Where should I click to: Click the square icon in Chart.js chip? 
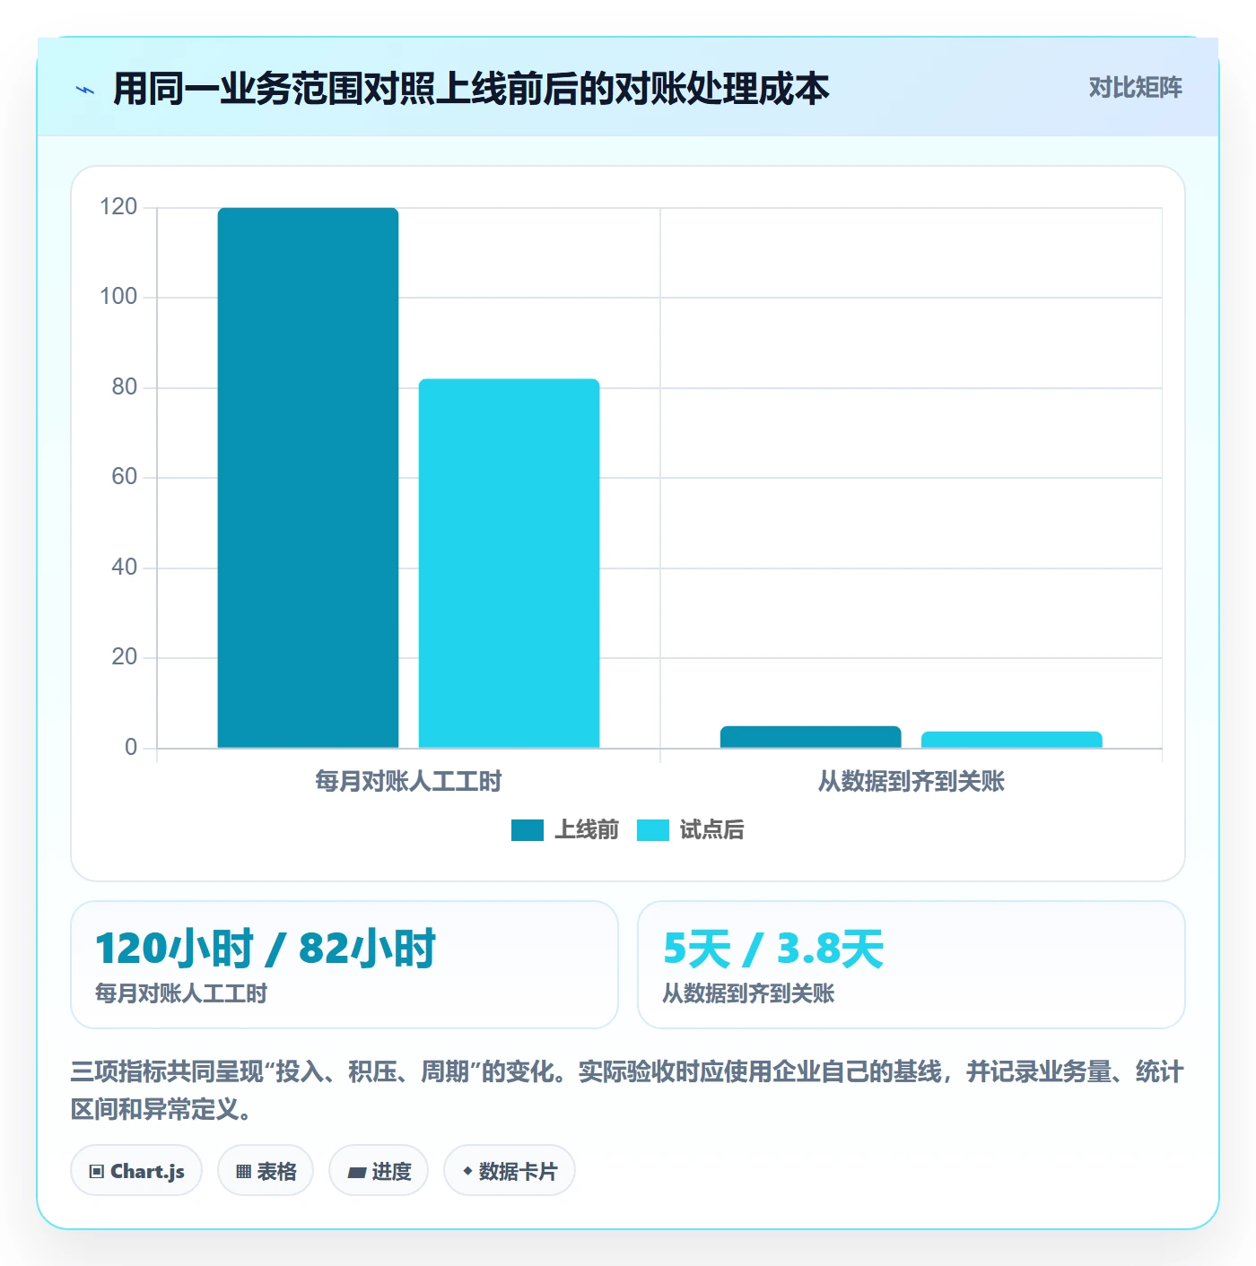(x=97, y=1172)
